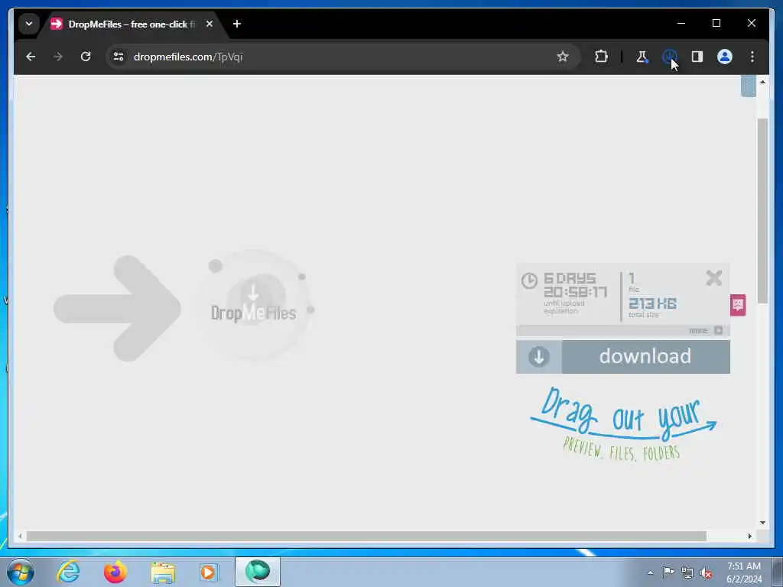Click the clock expiration icon

point(529,281)
